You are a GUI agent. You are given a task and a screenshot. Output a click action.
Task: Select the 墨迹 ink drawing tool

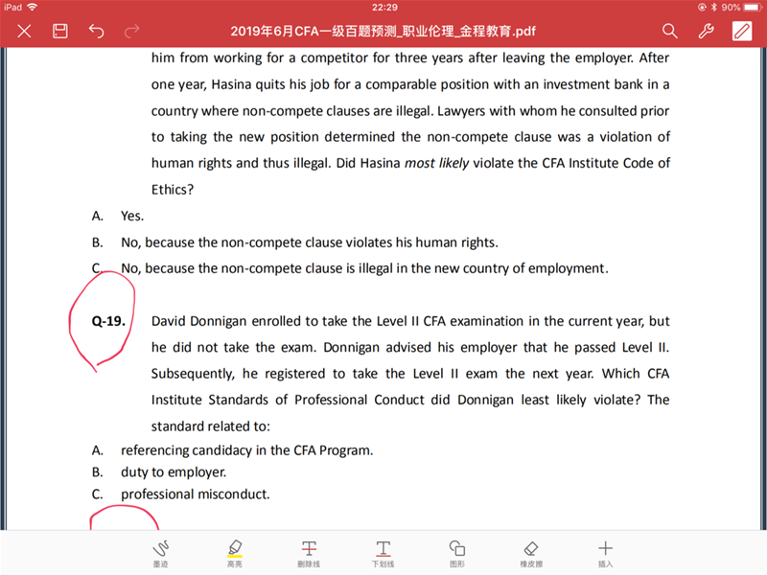click(160, 554)
